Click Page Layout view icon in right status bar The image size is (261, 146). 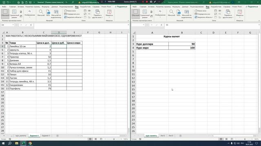pos(226,139)
